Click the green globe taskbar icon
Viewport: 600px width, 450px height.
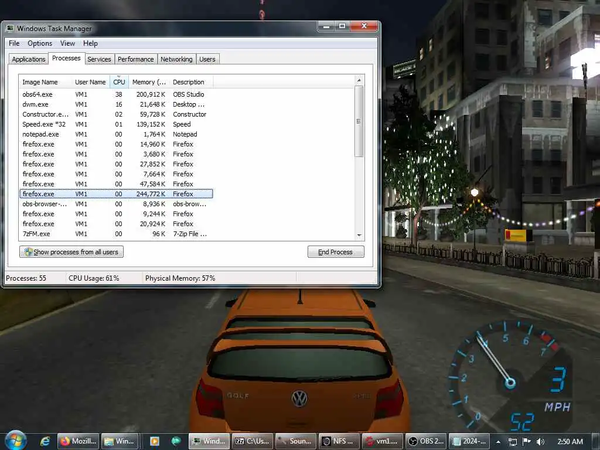(x=176, y=441)
